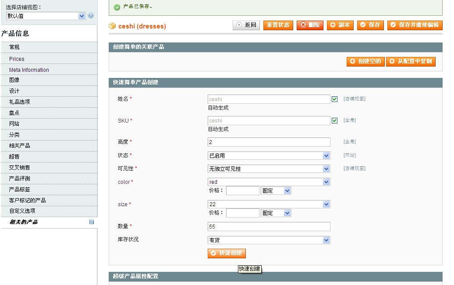Click the 快速创建 quick create button
This screenshot has width=454, height=285.
coord(227,253)
